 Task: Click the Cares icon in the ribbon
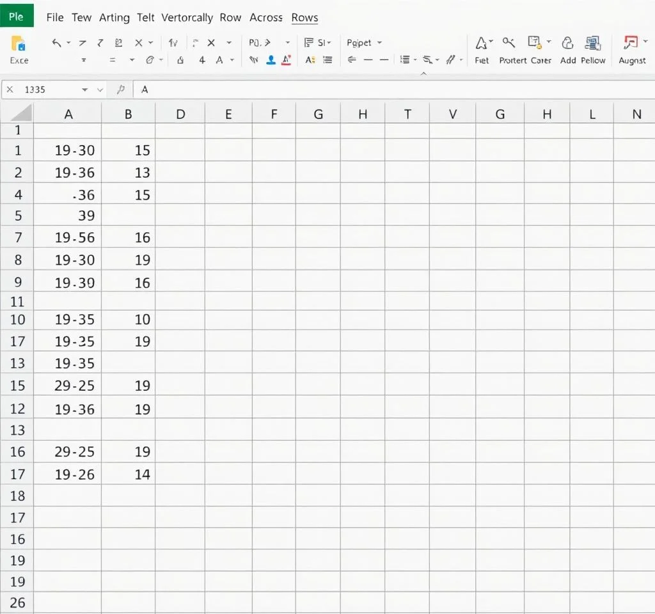535,43
